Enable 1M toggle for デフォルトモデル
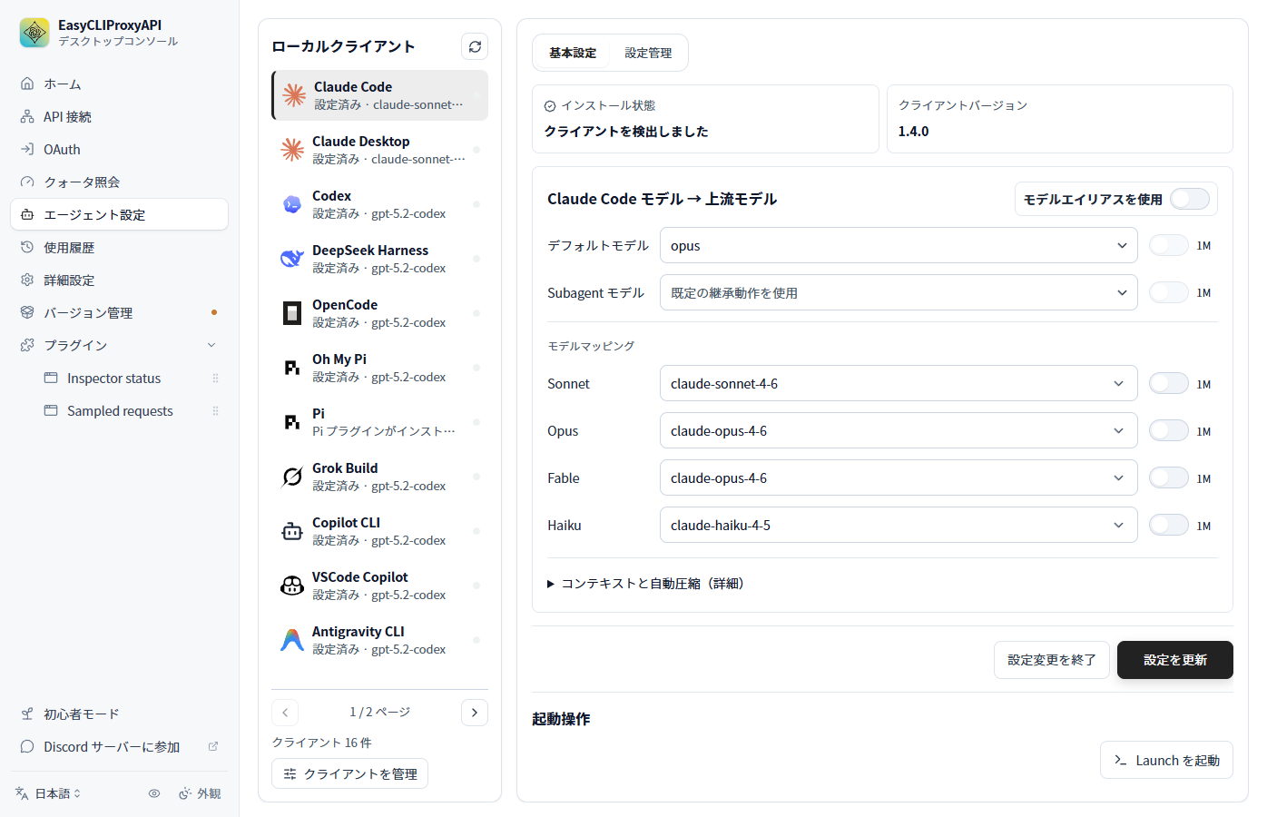 pyautogui.click(x=1169, y=245)
